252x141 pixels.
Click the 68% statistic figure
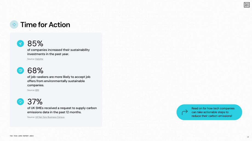35,70
